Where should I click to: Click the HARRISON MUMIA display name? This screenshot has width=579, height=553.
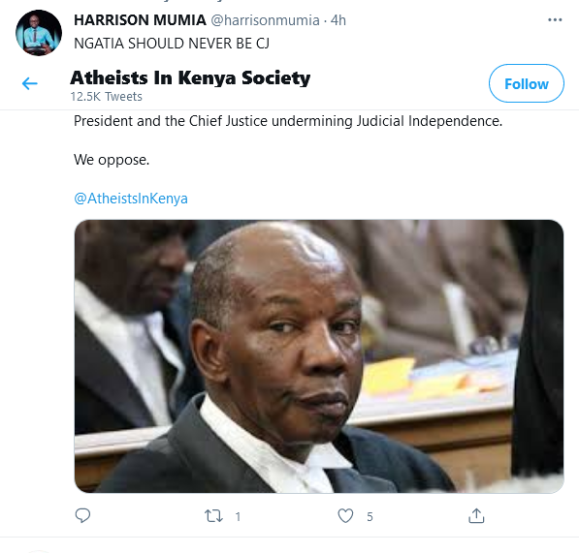(140, 20)
